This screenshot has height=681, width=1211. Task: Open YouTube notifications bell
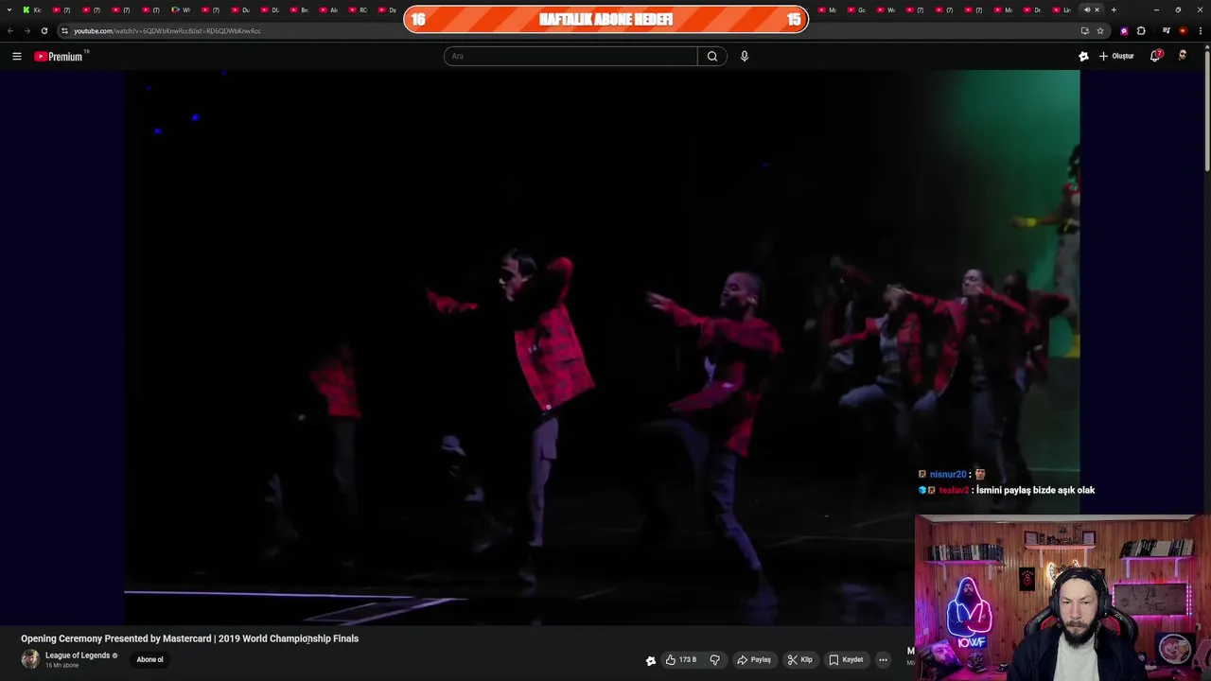[1155, 56]
